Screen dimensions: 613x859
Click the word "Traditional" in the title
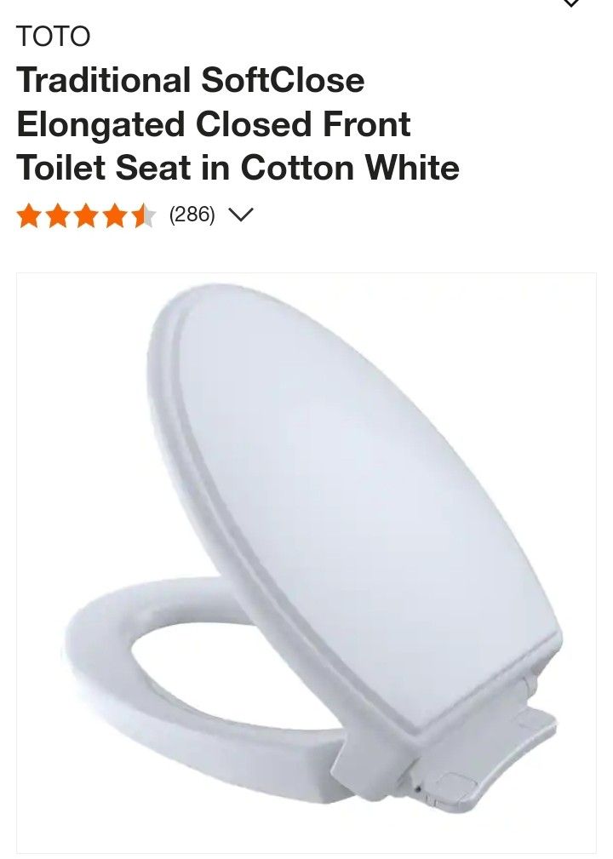[104, 80]
